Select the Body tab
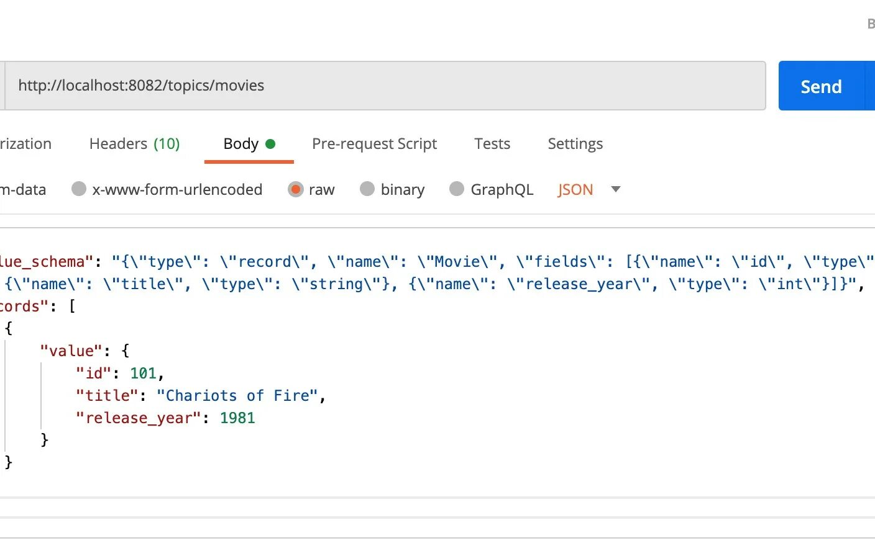 pos(241,144)
